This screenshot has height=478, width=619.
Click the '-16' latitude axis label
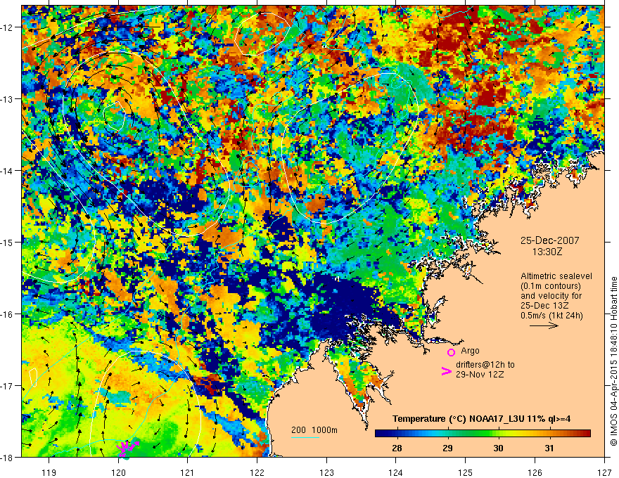(7, 314)
